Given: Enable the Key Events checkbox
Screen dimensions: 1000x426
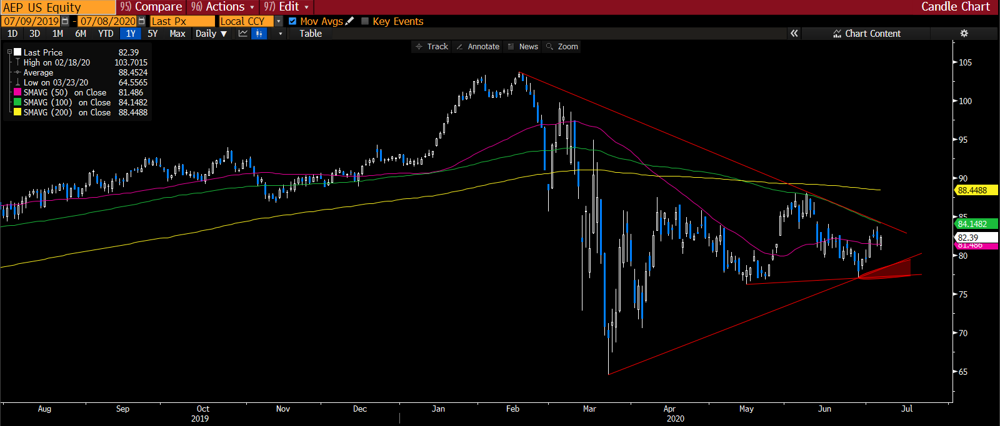Looking at the screenshot, I should tap(365, 21).
